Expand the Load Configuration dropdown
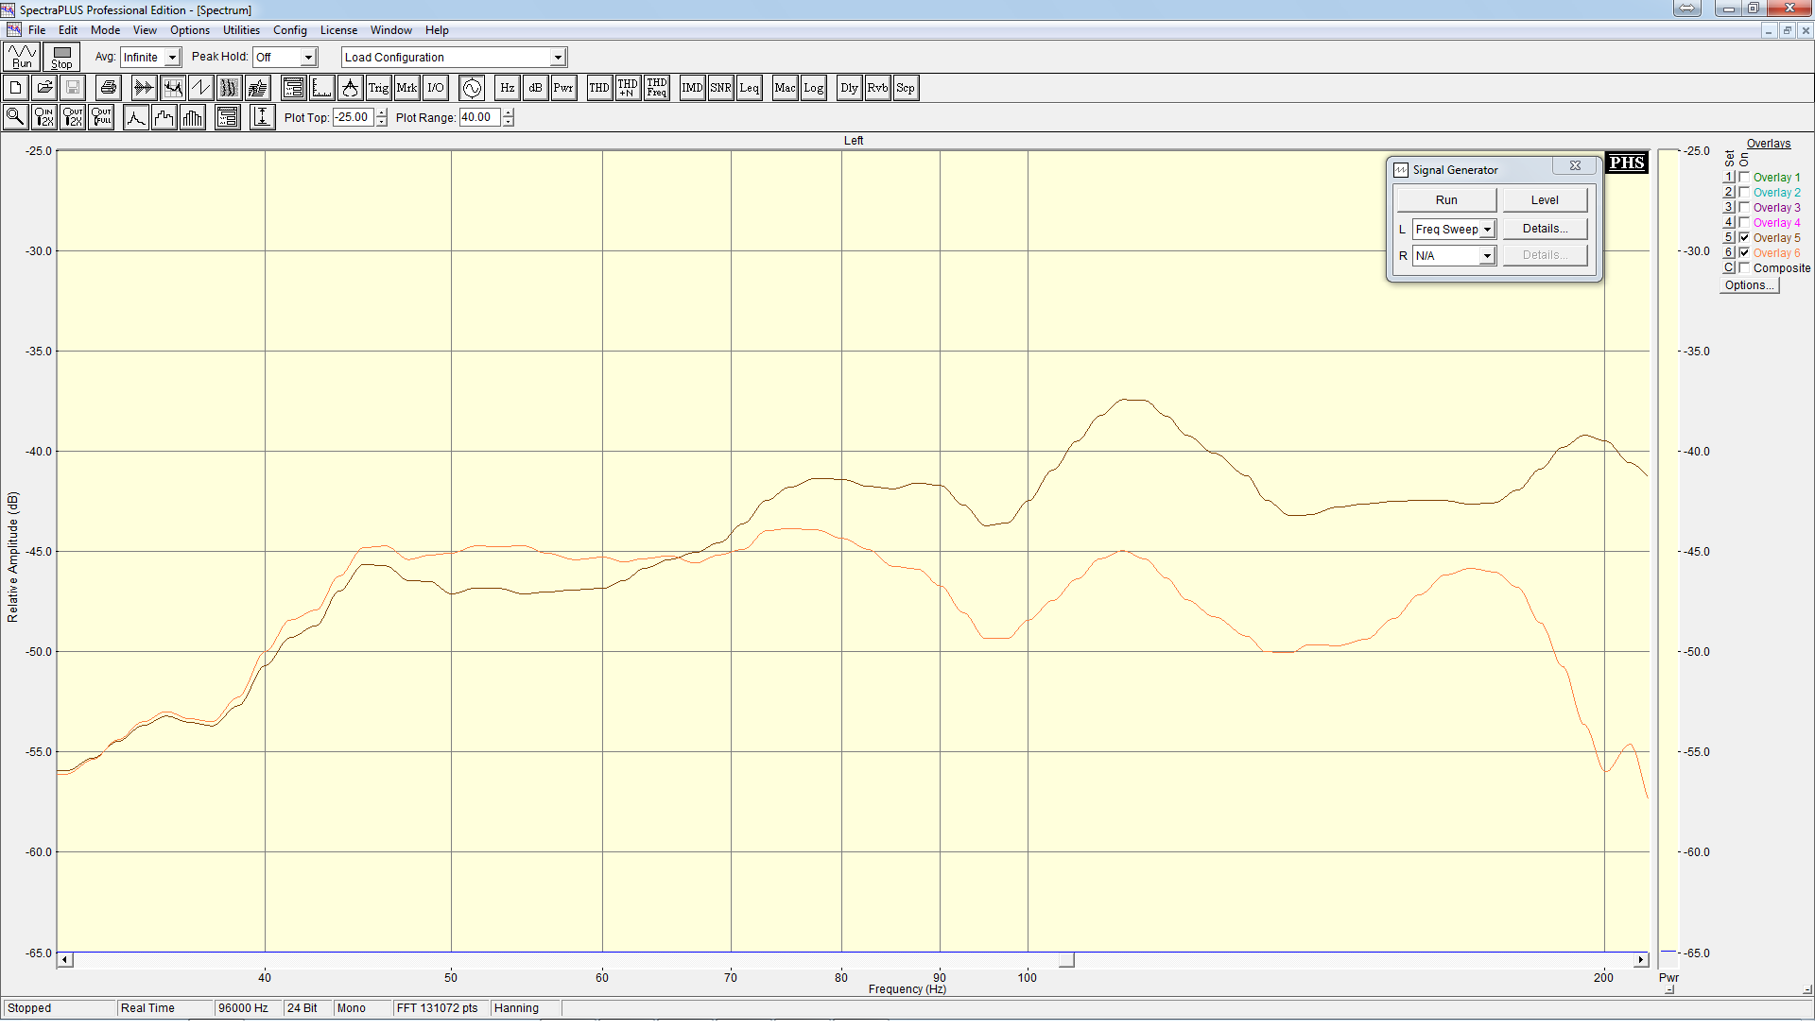The height and width of the screenshot is (1030, 1815). 558,58
